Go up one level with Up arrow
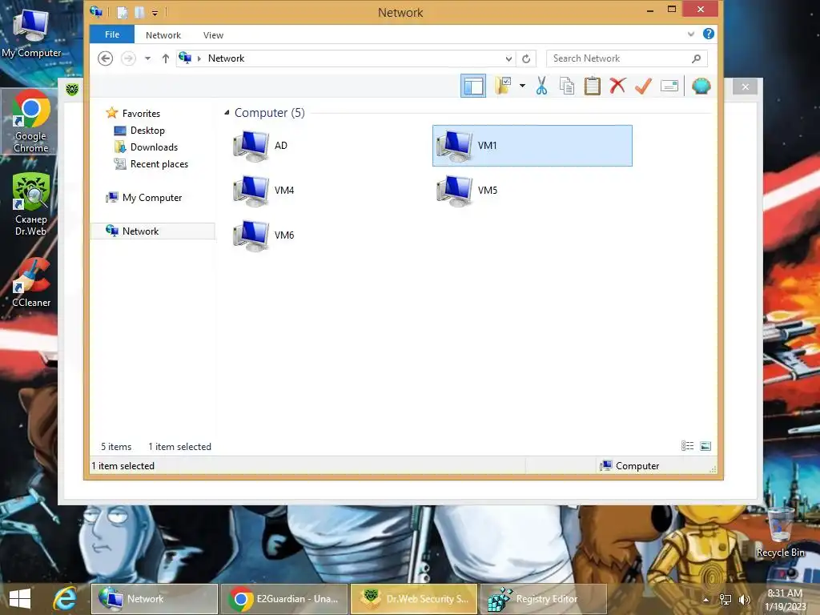820x615 pixels. click(165, 58)
